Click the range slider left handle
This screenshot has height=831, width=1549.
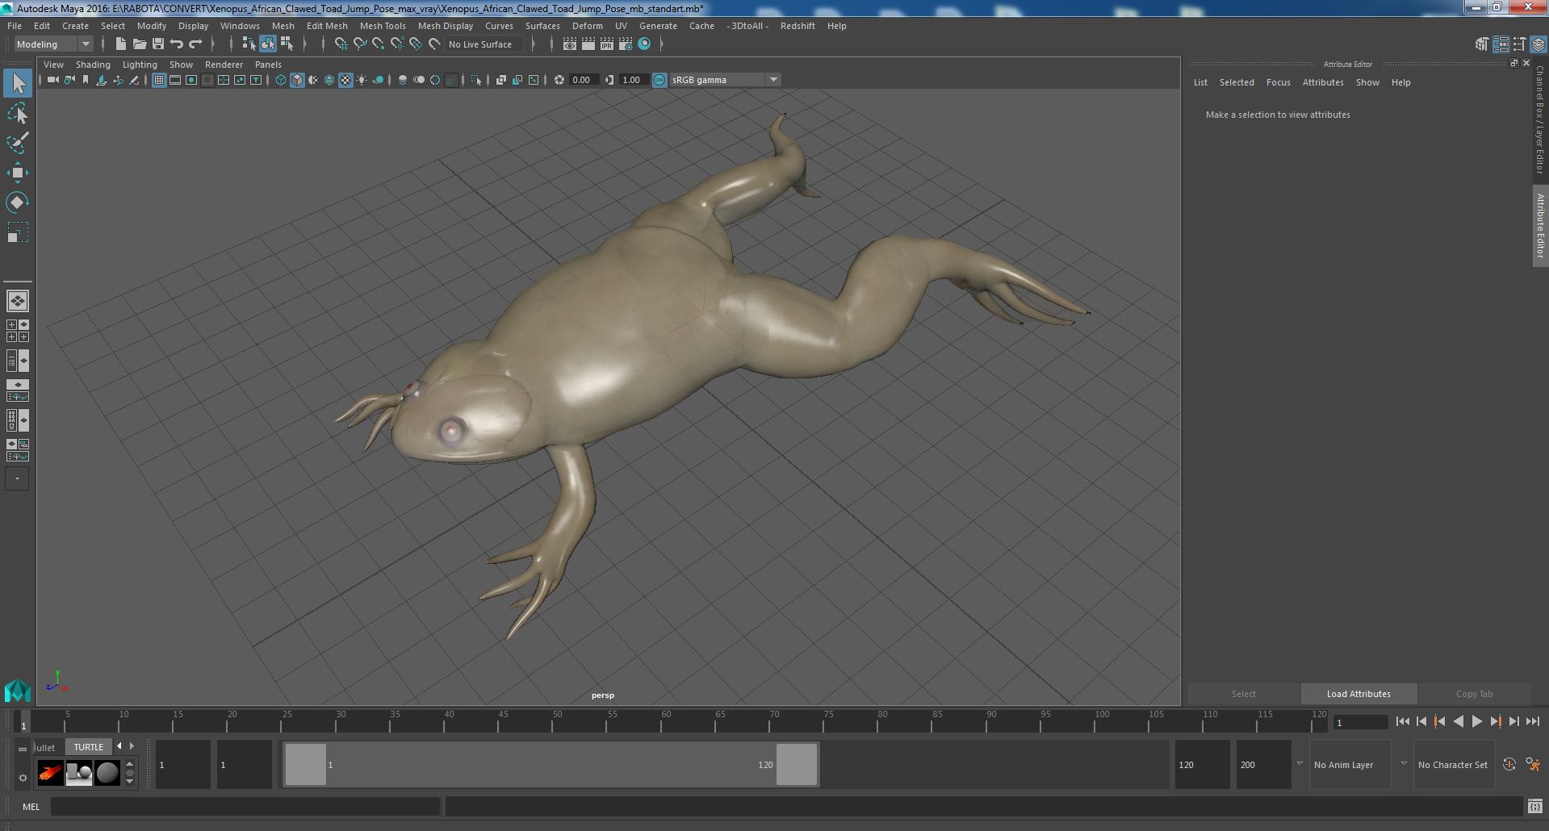point(306,764)
